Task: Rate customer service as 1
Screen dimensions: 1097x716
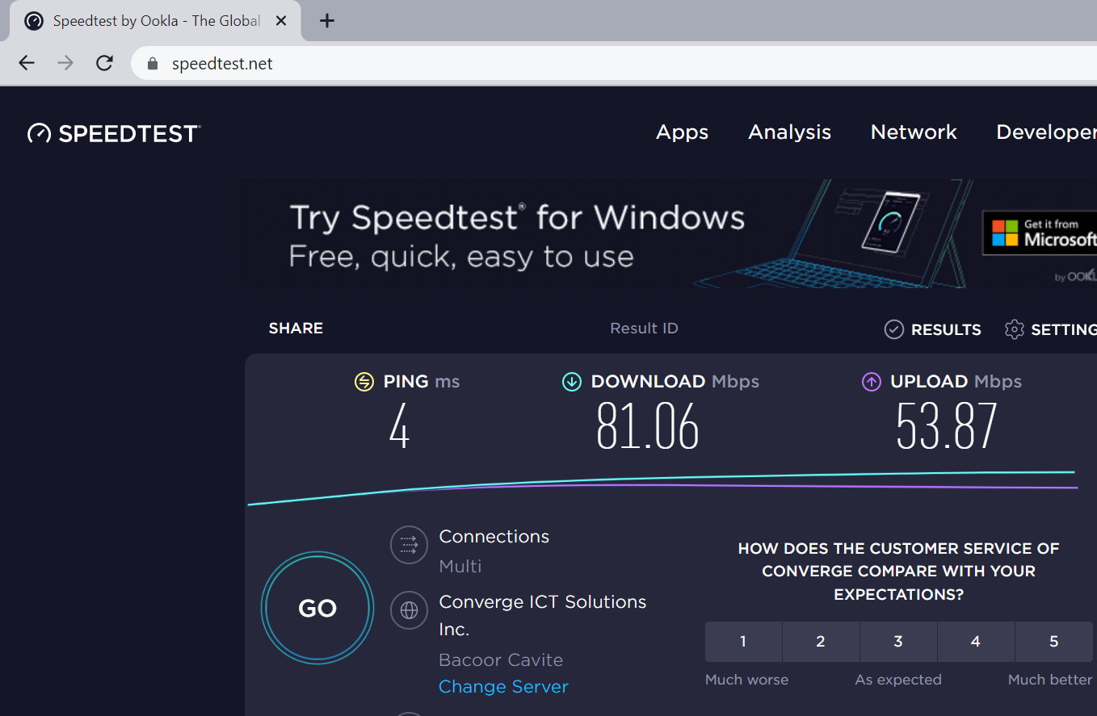Action: [743, 642]
